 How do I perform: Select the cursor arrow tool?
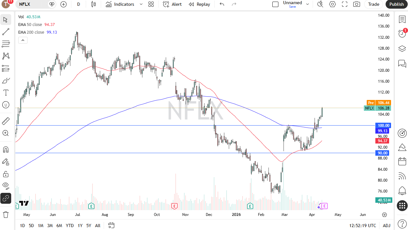pos(5,20)
